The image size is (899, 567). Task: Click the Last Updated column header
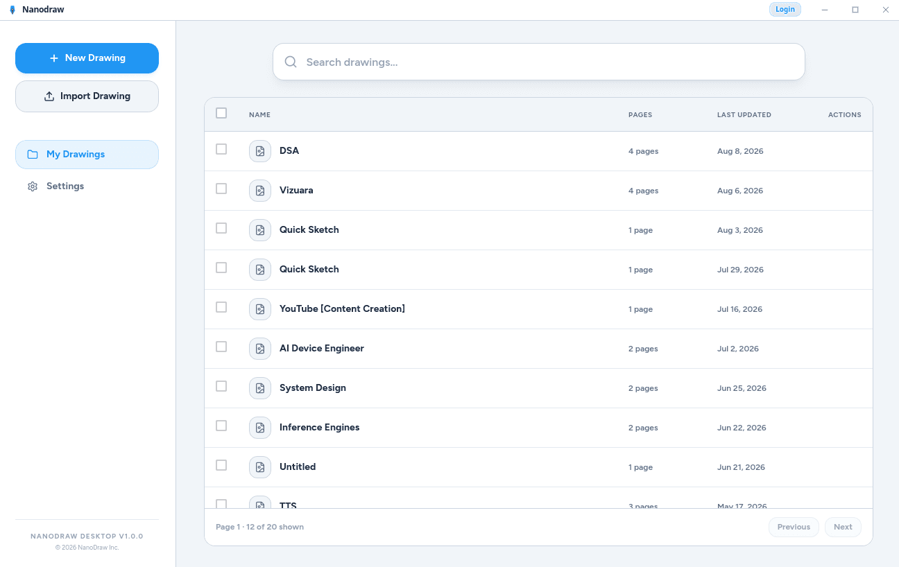pos(744,115)
